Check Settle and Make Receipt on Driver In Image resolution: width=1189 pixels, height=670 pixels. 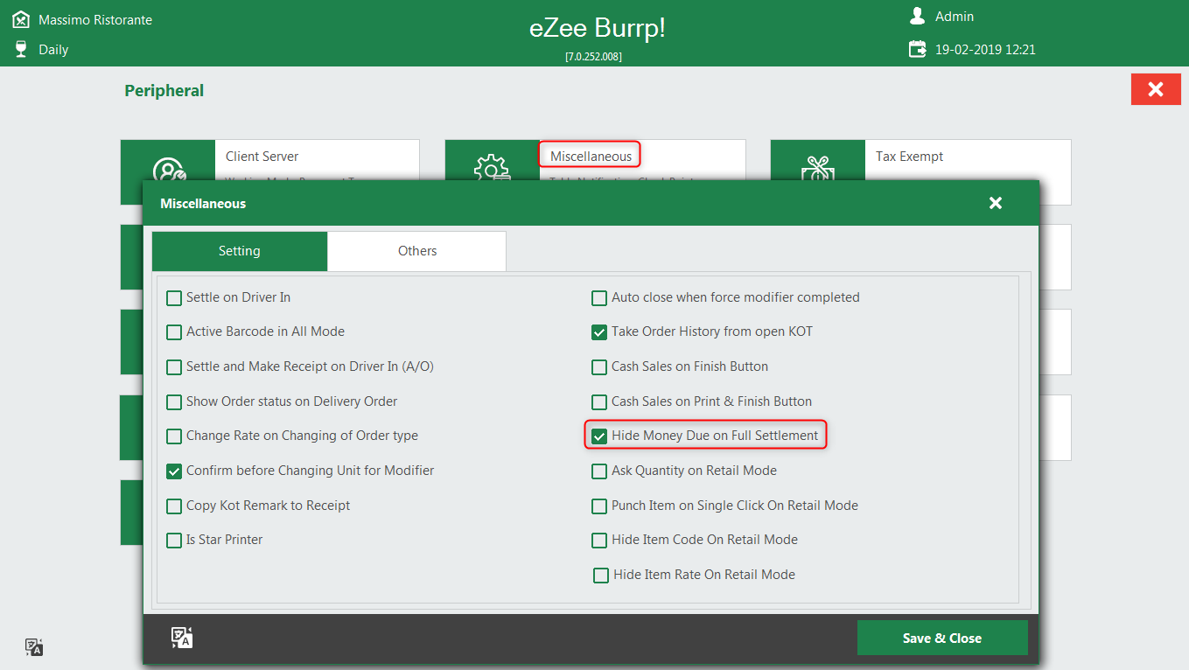click(x=174, y=367)
